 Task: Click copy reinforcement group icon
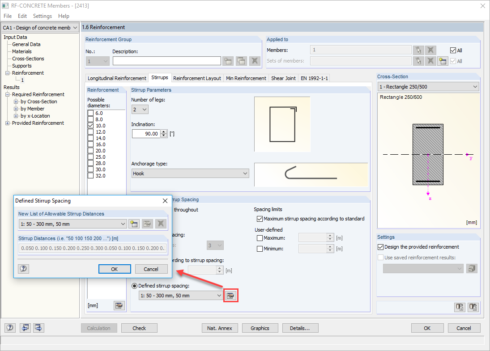coord(241,61)
